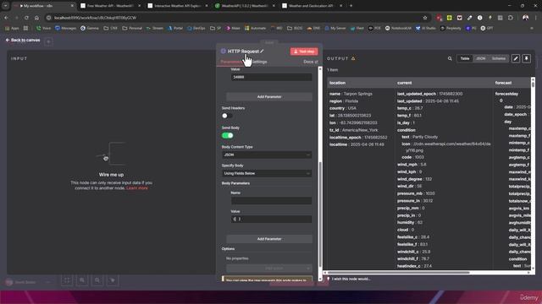Click the zoom in canvas icon

tap(82, 280)
